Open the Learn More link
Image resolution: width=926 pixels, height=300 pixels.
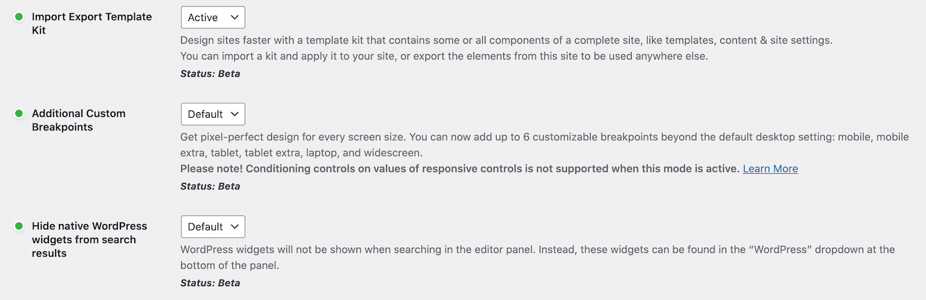click(770, 169)
